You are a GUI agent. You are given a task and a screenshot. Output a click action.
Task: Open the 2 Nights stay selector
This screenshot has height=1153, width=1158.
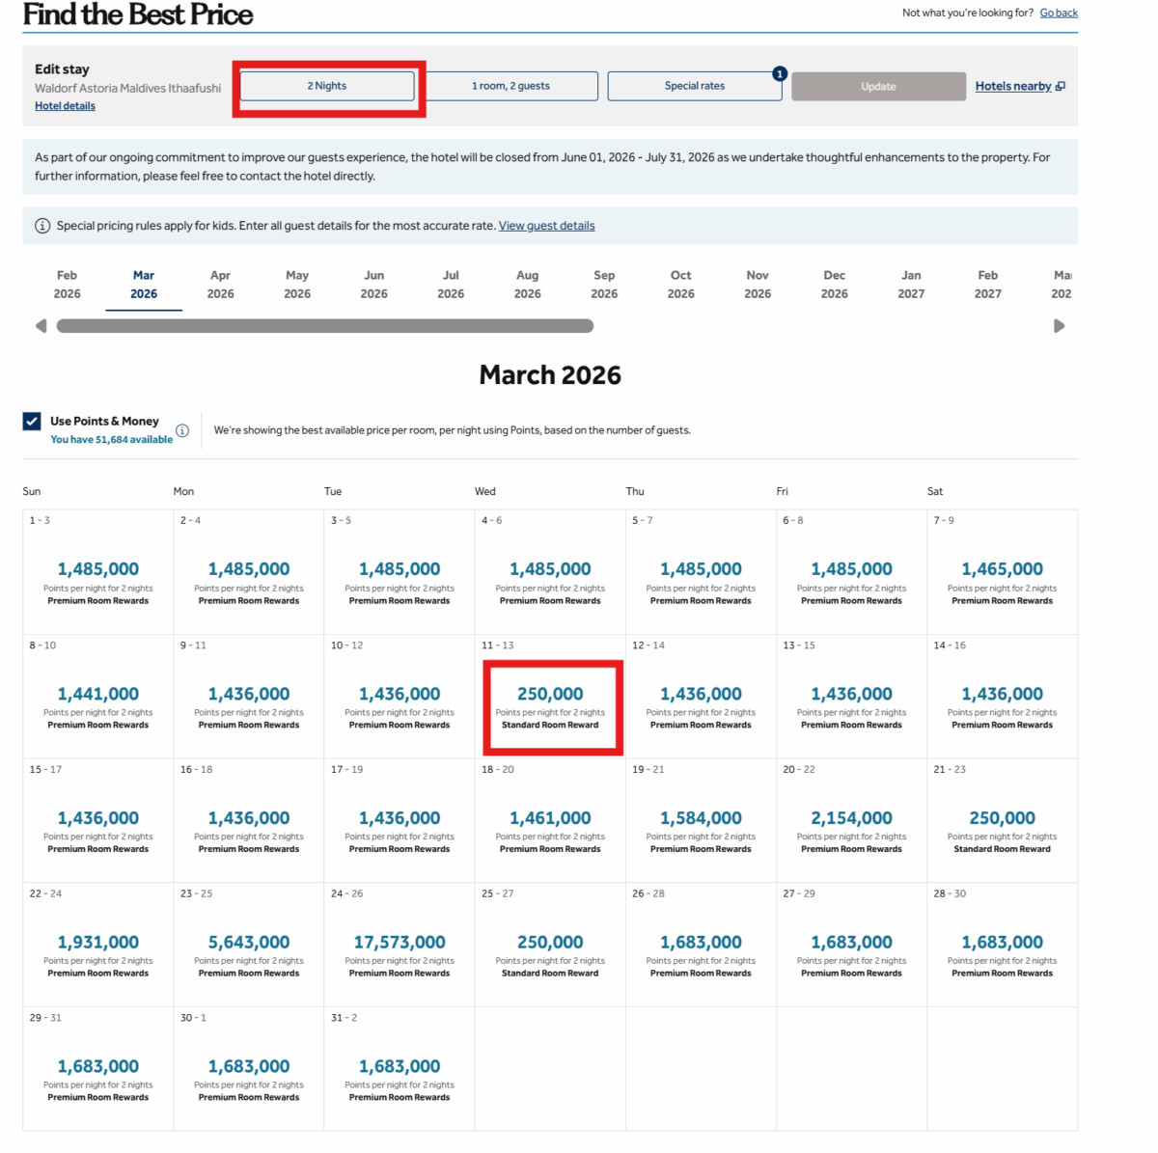pyautogui.click(x=327, y=86)
